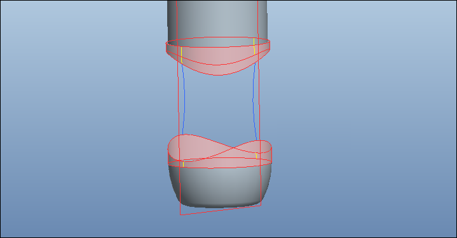Pick the lowest curved edge of upper surface
This screenshot has height=238, width=457.
218,75
